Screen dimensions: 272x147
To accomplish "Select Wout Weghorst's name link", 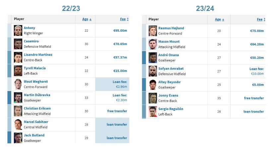I will [36, 81].
